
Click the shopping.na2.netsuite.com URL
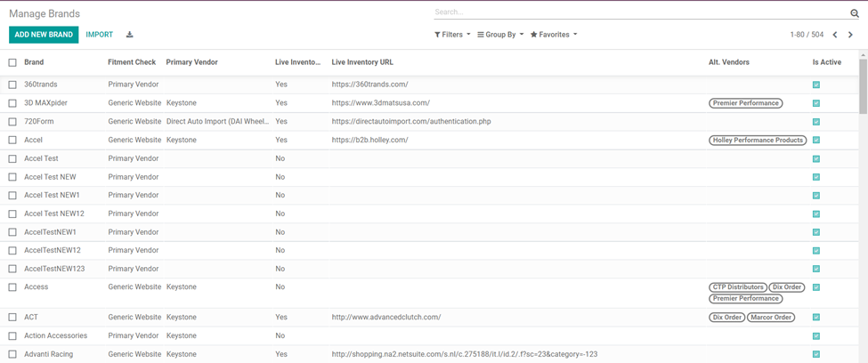click(465, 354)
